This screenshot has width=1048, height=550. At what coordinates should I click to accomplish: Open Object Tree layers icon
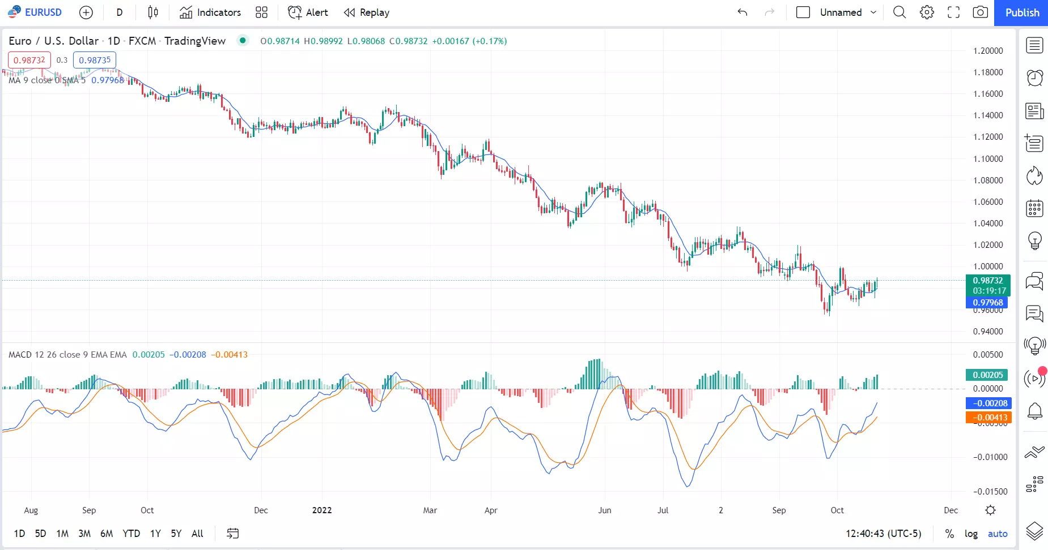tap(1034, 531)
